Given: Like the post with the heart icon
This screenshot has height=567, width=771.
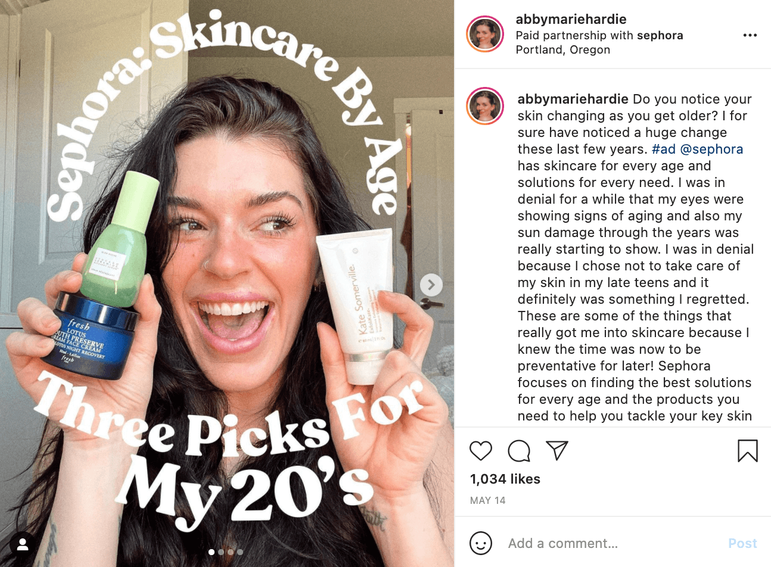Looking at the screenshot, I should tap(481, 451).
